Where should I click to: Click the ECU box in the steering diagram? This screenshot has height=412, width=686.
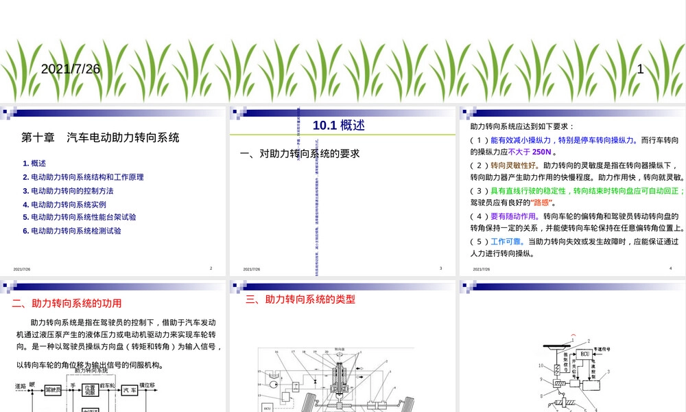coord(584,354)
